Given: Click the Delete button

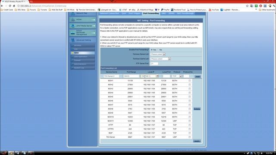Looking at the screenshot, I should (197, 109).
